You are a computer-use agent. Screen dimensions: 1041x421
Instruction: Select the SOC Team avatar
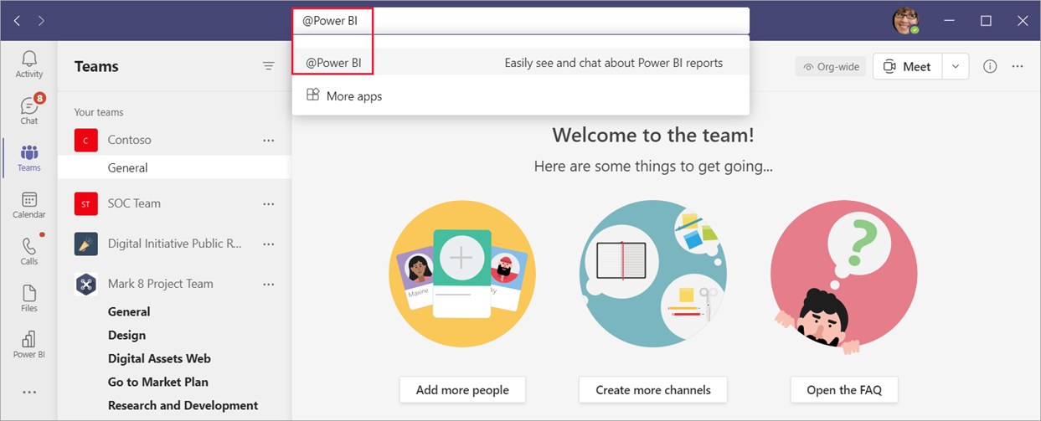86,203
